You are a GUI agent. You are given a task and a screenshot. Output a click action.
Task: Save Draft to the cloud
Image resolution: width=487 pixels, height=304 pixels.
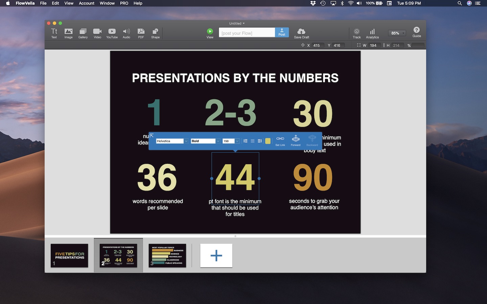click(301, 33)
